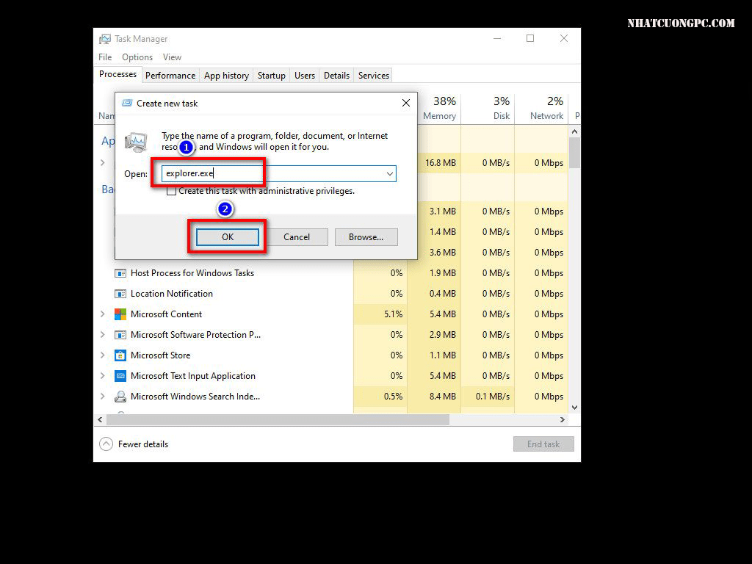Open the dropdown arrow in Open field
Screen dimensions: 752x564
tap(389, 174)
